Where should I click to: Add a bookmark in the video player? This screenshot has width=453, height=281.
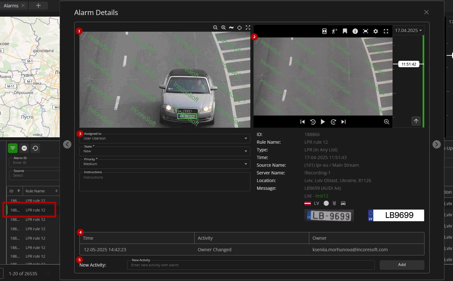[345, 31]
